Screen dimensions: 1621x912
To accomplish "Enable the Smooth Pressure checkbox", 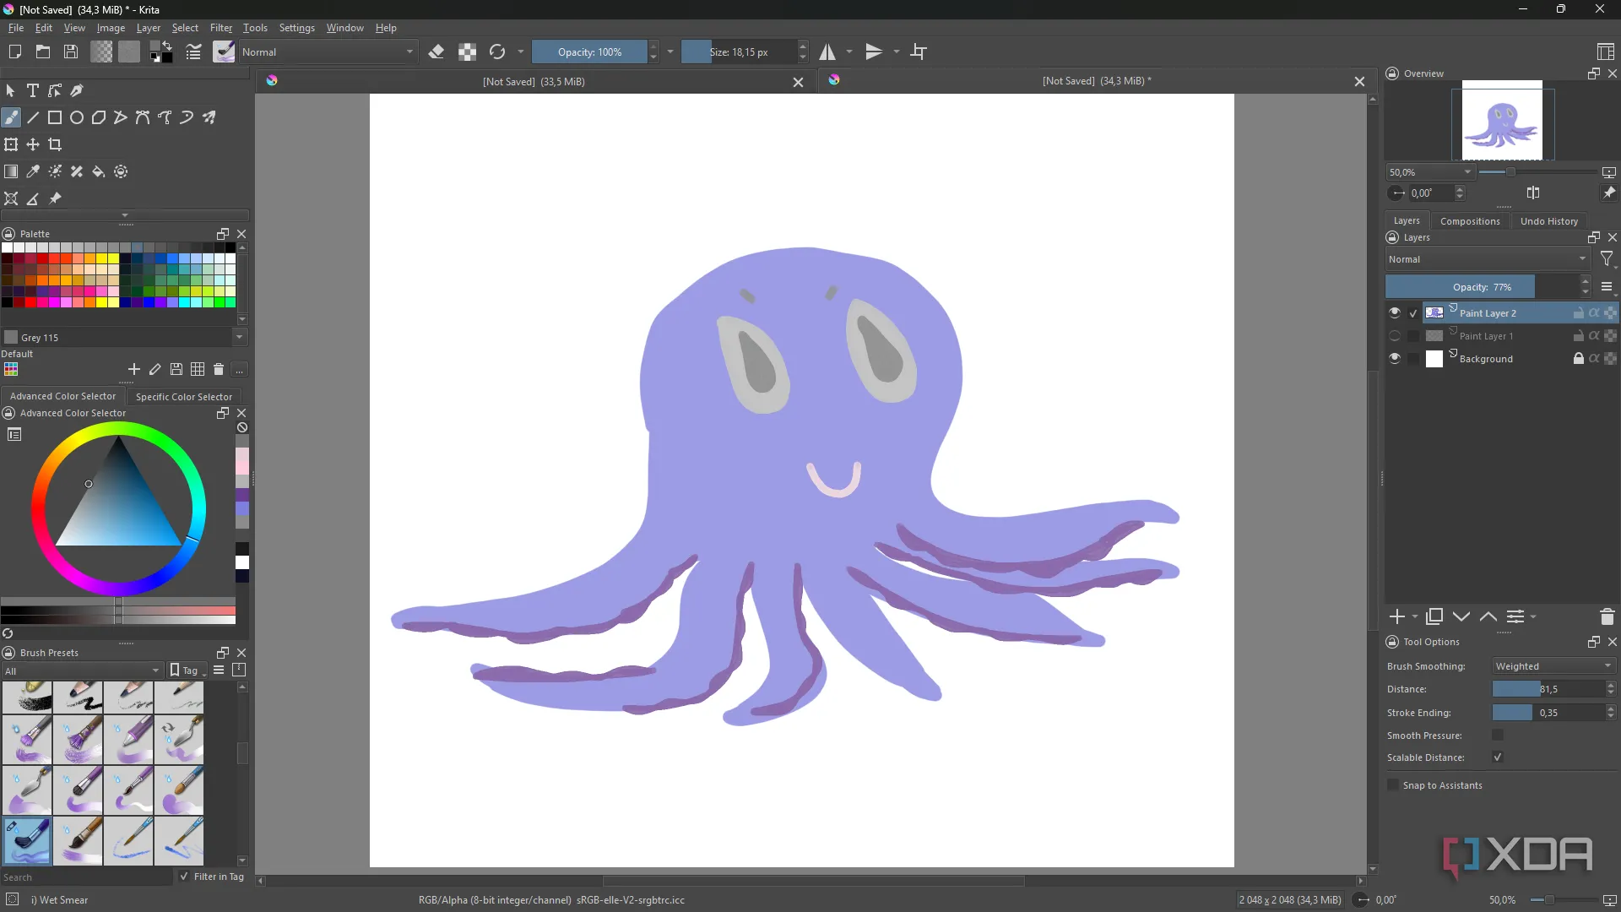I will point(1498,735).
